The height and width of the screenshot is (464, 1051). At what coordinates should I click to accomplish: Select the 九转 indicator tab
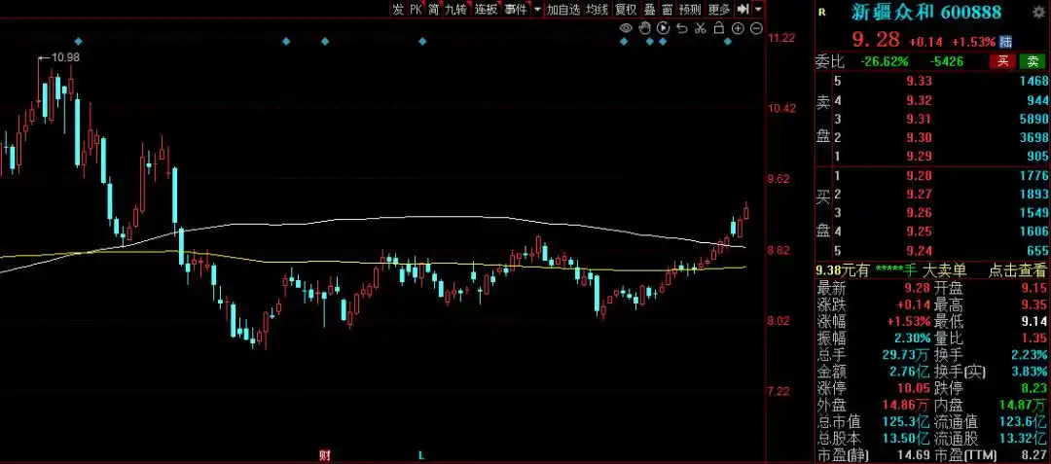point(455,9)
